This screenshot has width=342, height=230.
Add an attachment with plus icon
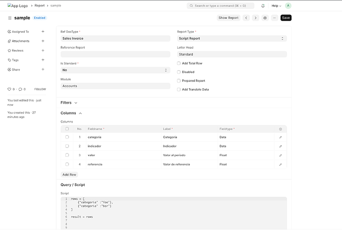pos(43,41)
